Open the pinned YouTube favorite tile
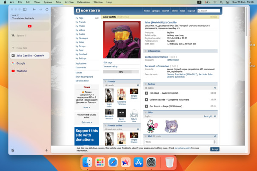 (30, 26)
